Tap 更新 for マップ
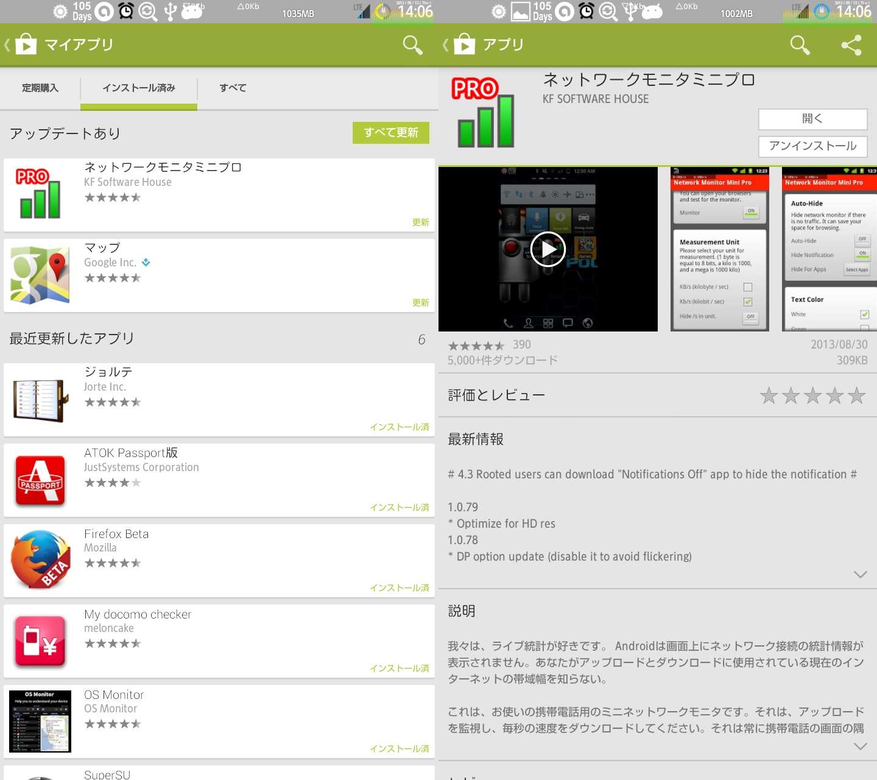Image resolution: width=877 pixels, height=780 pixels. (421, 303)
